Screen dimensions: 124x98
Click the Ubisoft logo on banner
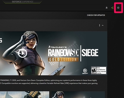[x=85, y=71]
